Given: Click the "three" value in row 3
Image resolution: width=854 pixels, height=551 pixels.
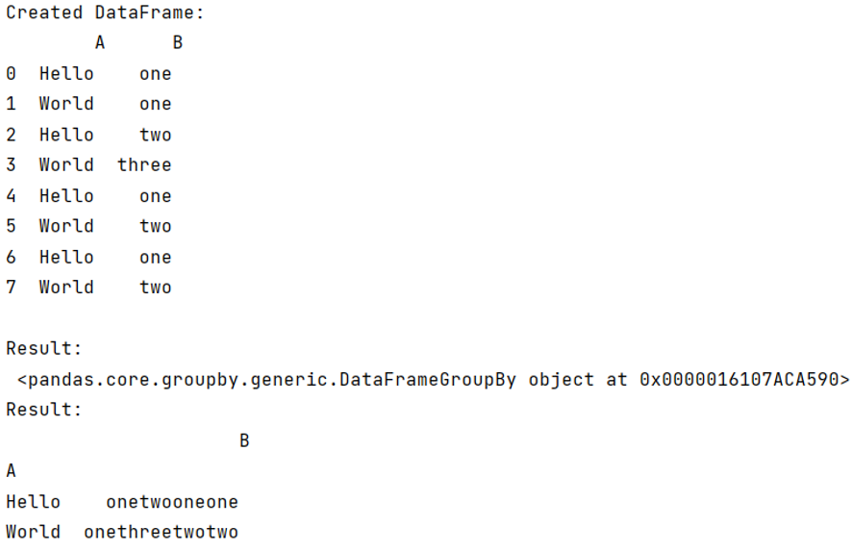Looking at the screenshot, I should click(144, 165).
